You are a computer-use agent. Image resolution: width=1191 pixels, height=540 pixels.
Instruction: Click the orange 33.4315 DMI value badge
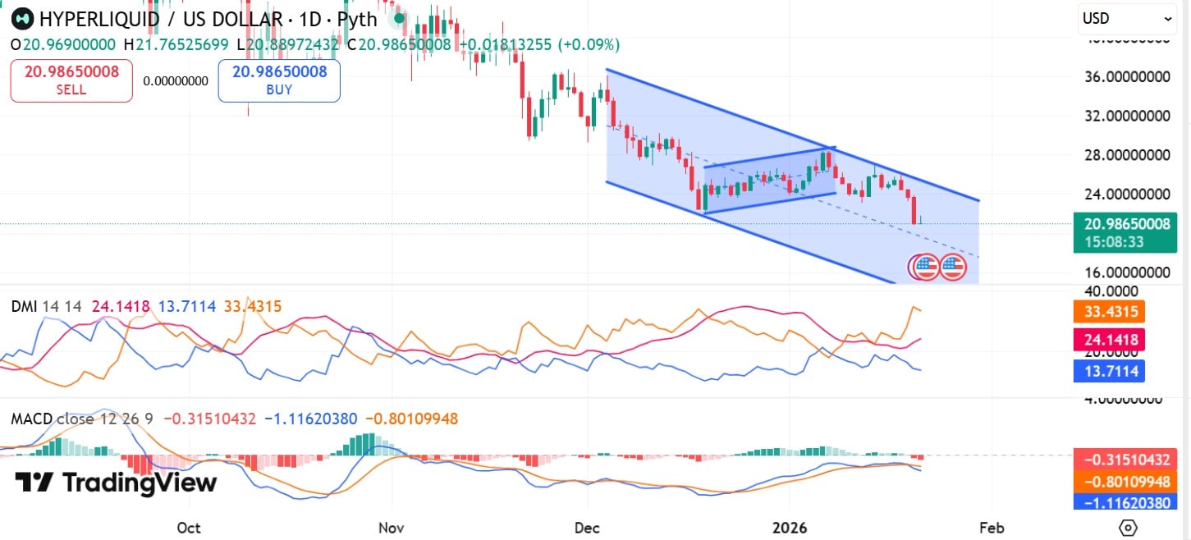tap(1109, 311)
